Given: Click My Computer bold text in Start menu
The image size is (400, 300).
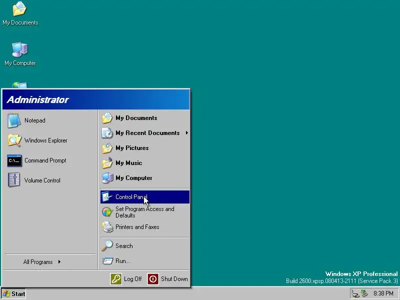Looking at the screenshot, I should (134, 178).
